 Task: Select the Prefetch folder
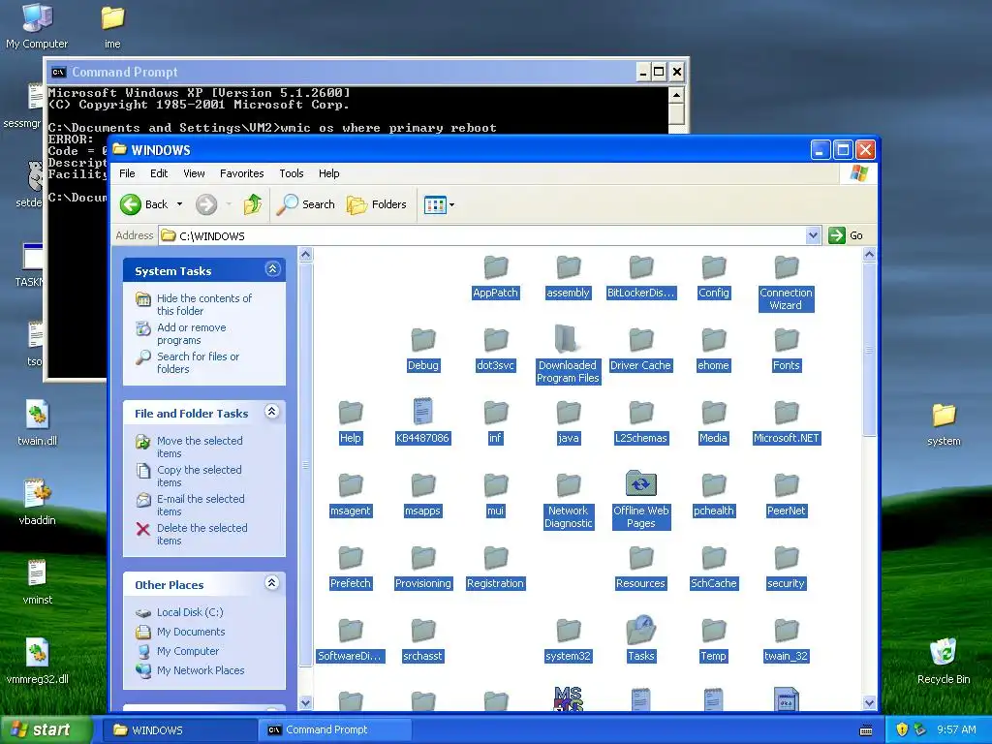coord(350,568)
